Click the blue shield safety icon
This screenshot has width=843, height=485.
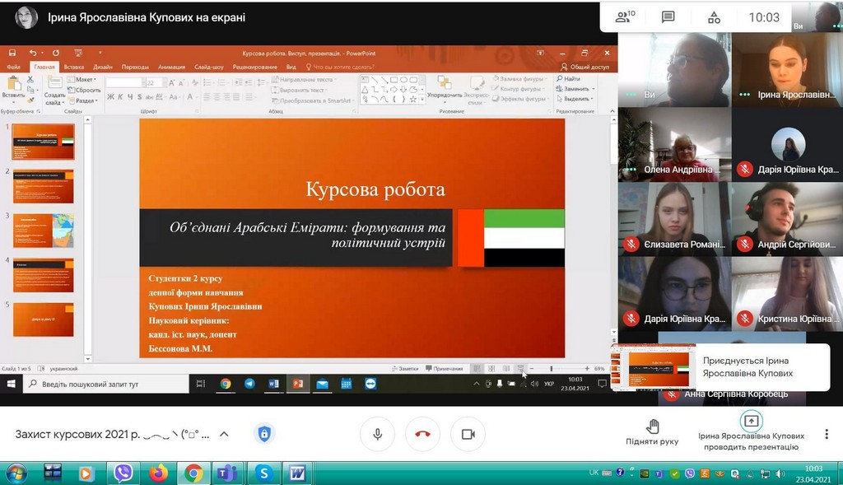[x=264, y=434]
